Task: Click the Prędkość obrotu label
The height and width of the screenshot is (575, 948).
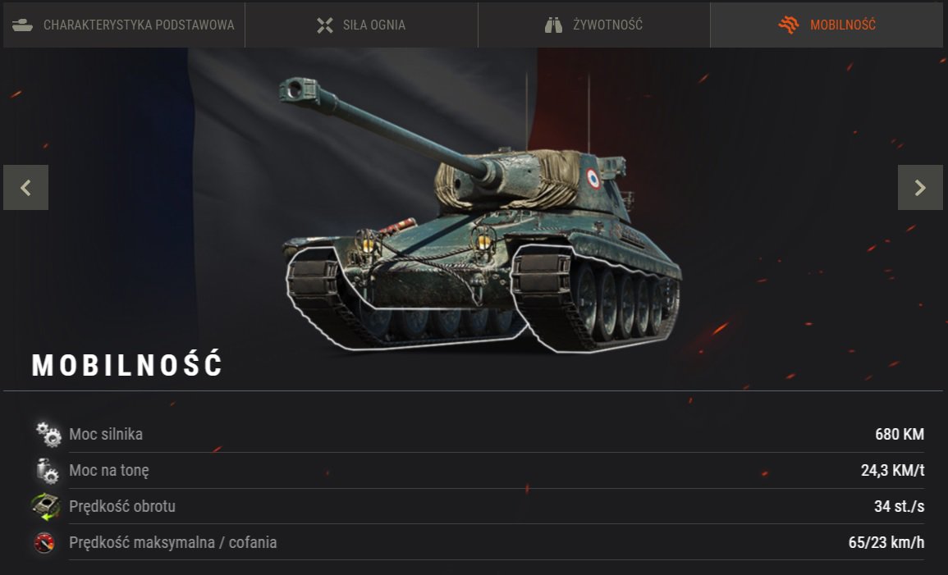Action: tap(122, 506)
